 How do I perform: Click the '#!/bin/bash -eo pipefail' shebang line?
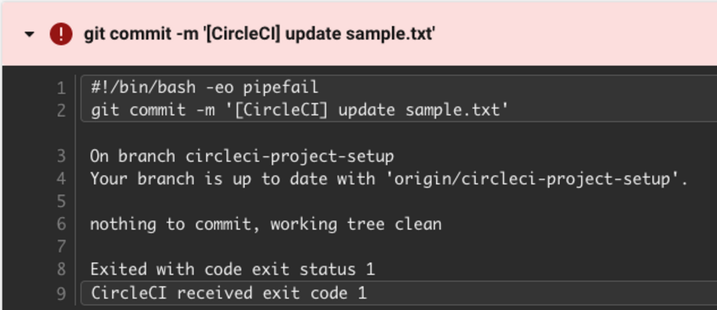[205, 88]
